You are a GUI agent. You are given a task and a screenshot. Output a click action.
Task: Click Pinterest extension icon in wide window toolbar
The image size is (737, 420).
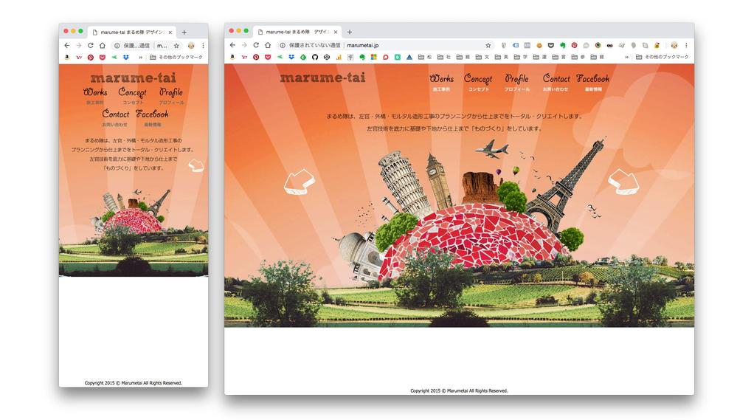pyautogui.click(x=575, y=45)
